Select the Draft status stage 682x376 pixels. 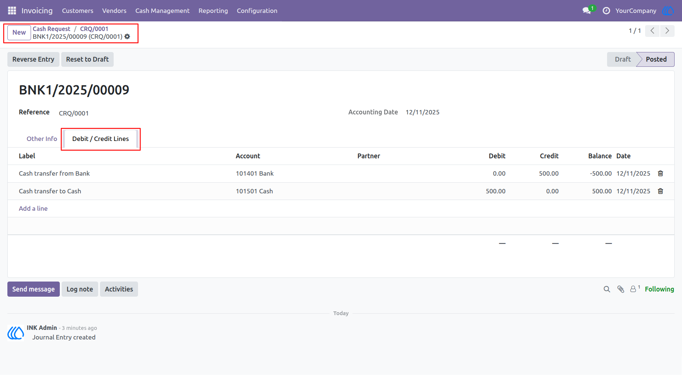tap(623, 59)
